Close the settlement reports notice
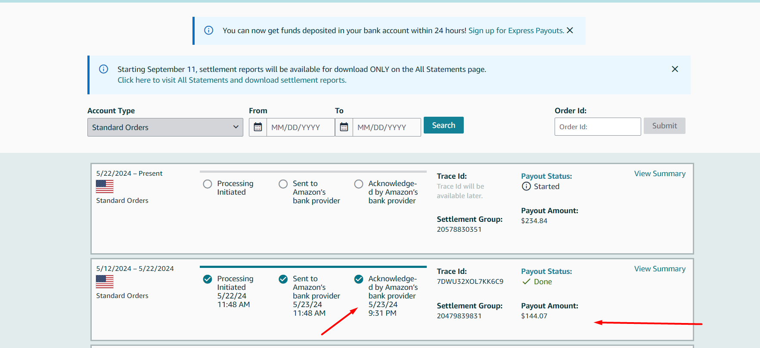760x348 pixels. coord(675,69)
